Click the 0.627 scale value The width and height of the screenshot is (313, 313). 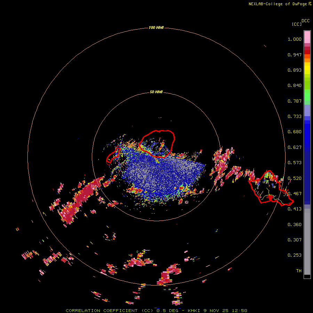[295, 147]
